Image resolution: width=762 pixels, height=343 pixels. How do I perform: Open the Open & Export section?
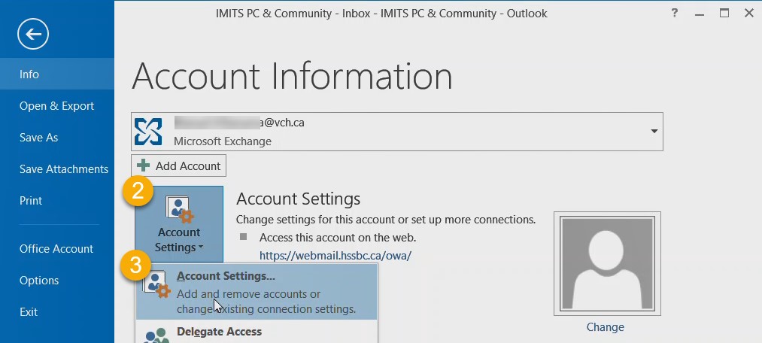(57, 106)
